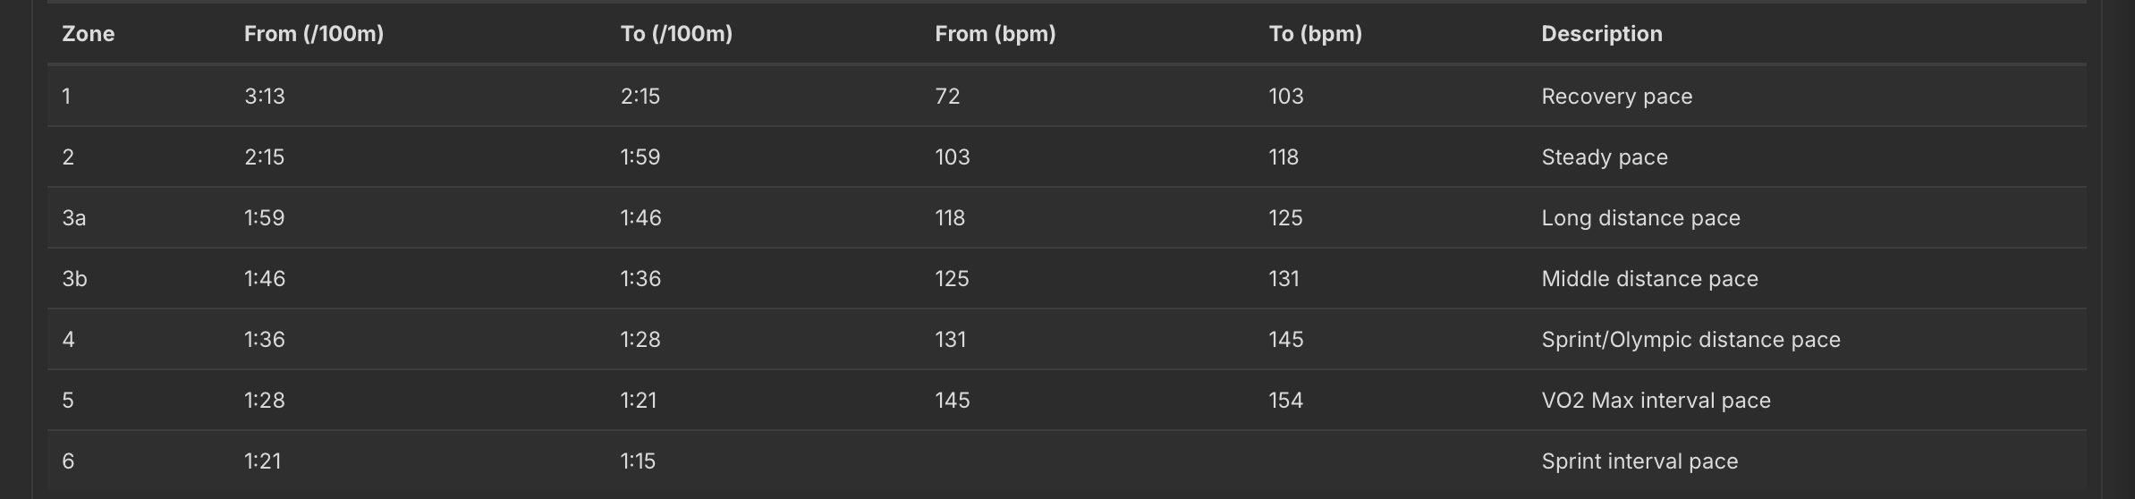The width and height of the screenshot is (2135, 499).
Task: Click the zone 3a label cell
Action: [73, 218]
